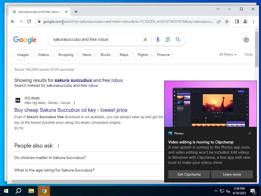Click the muted volume tray icon
Viewport: 261px width, 196px height.
(228, 191)
